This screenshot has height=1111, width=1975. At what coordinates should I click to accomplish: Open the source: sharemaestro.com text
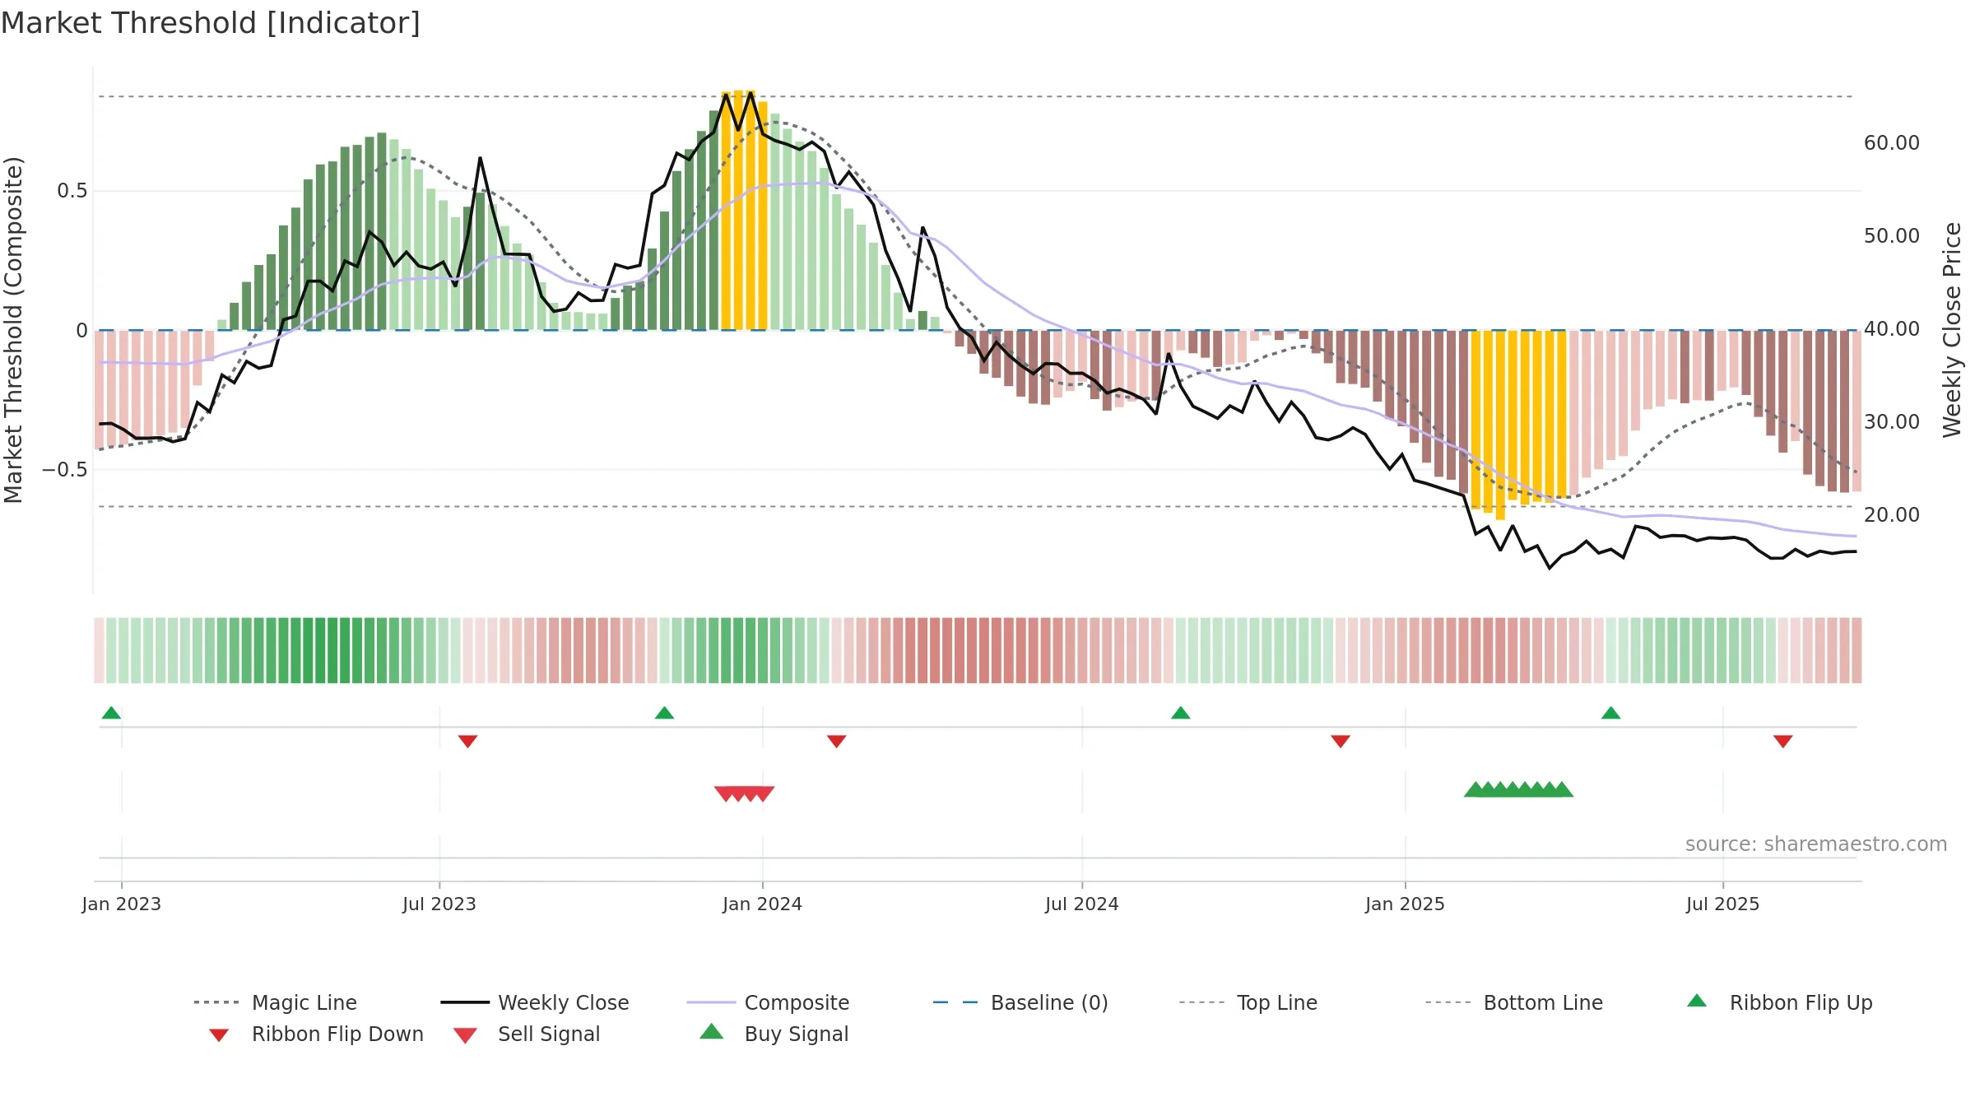[1816, 844]
